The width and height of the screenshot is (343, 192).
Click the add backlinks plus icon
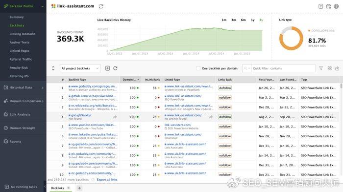(107, 68)
